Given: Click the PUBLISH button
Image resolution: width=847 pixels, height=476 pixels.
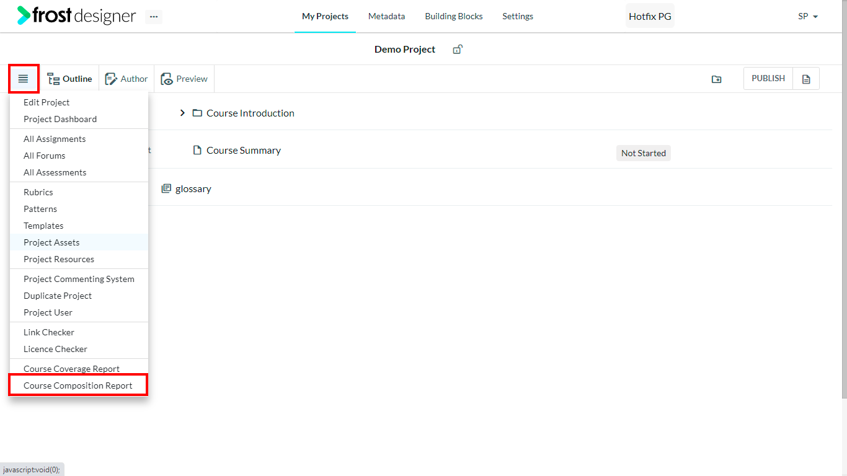Looking at the screenshot, I should (768, 79).
